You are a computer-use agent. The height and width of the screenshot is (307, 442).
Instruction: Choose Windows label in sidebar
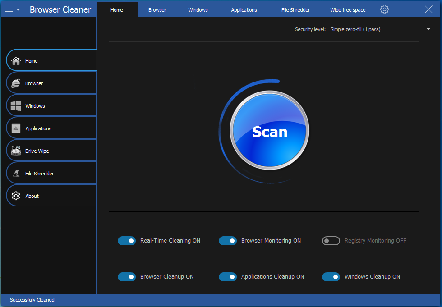(x=35, y=106)
